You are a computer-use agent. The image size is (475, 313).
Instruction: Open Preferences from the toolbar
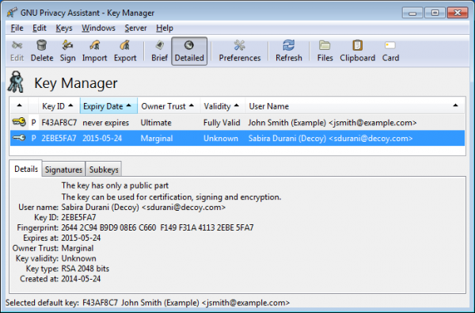240,51
